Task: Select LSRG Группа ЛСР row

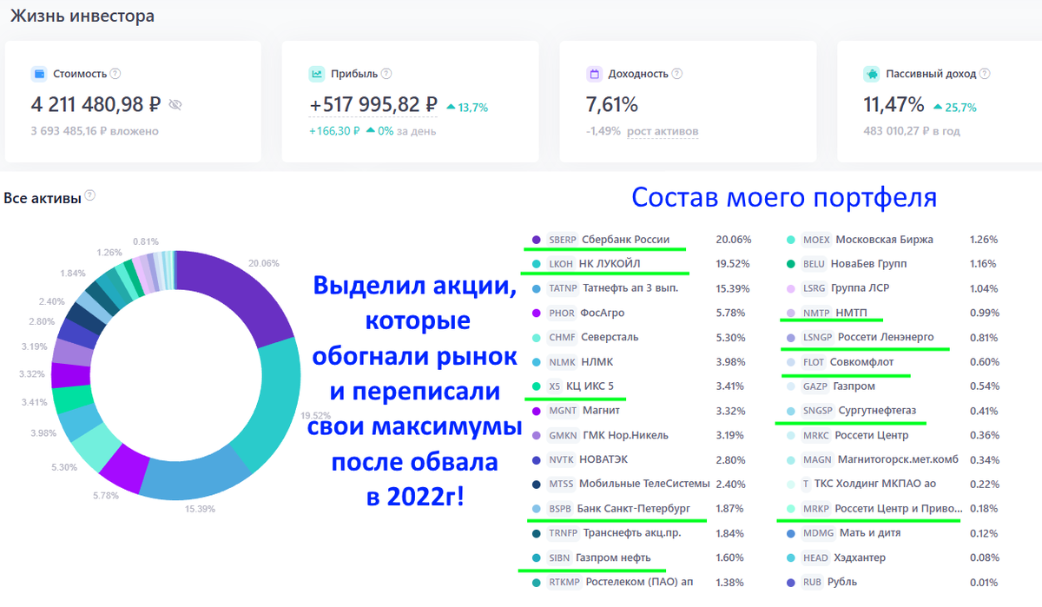Action: 893,287
